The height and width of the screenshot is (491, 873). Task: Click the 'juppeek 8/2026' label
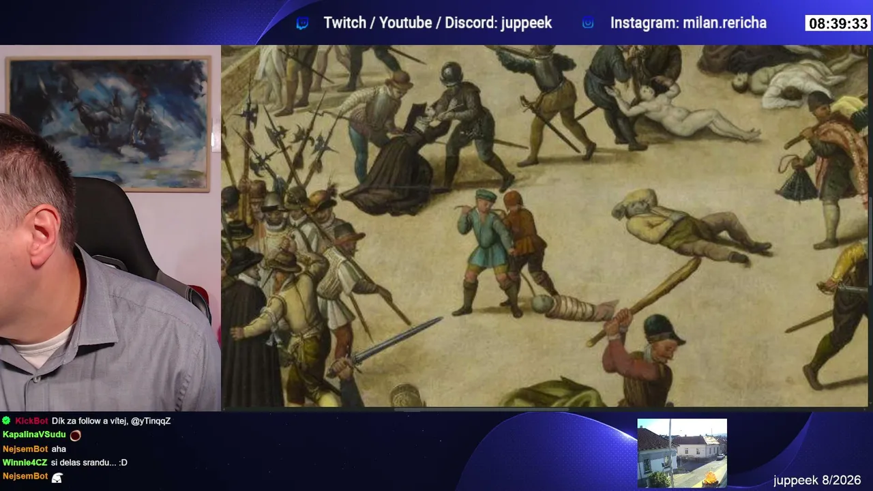point(817,481)
